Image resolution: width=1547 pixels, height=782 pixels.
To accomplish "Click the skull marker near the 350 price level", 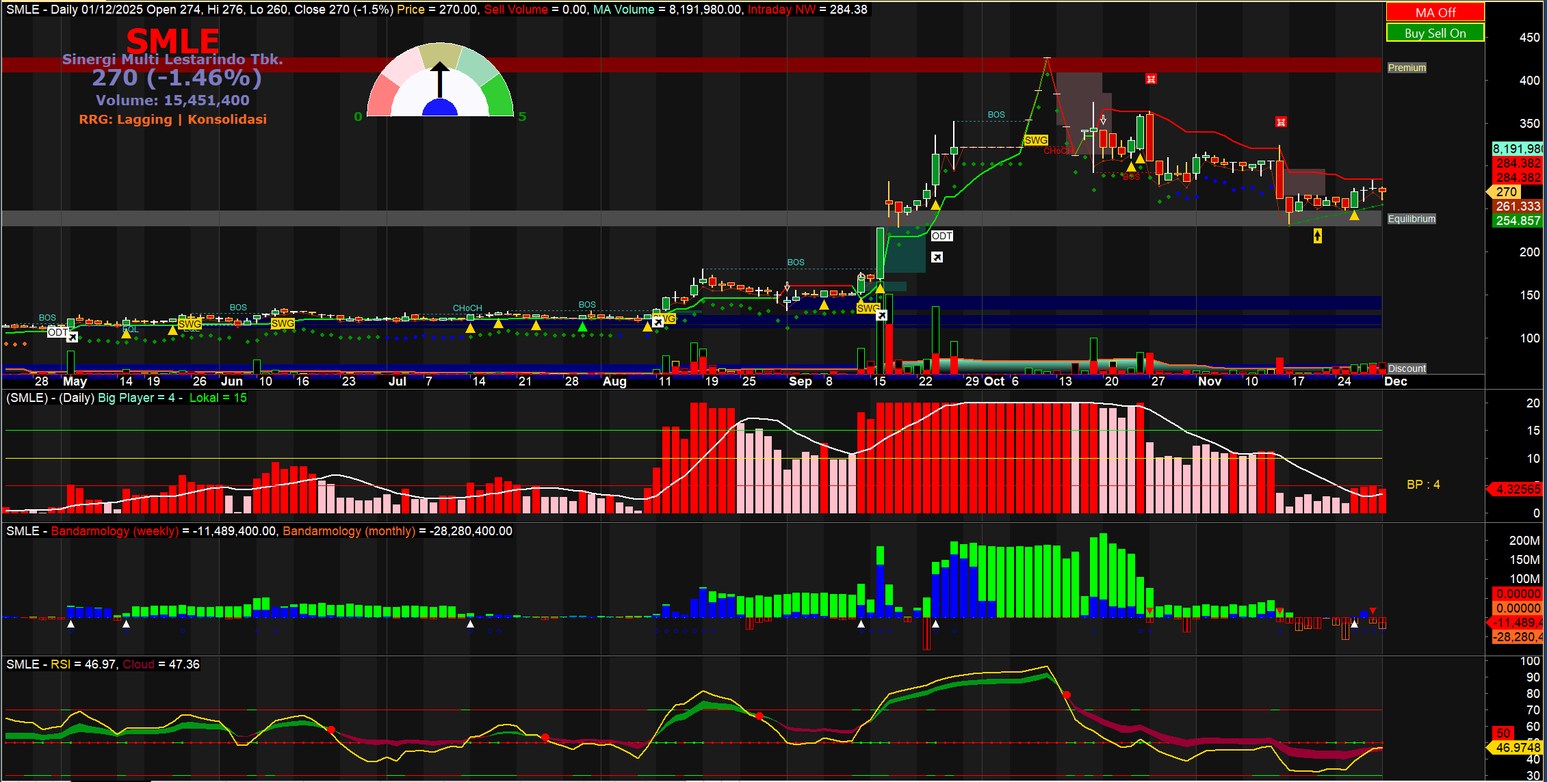I will (x=1281, y=122).
